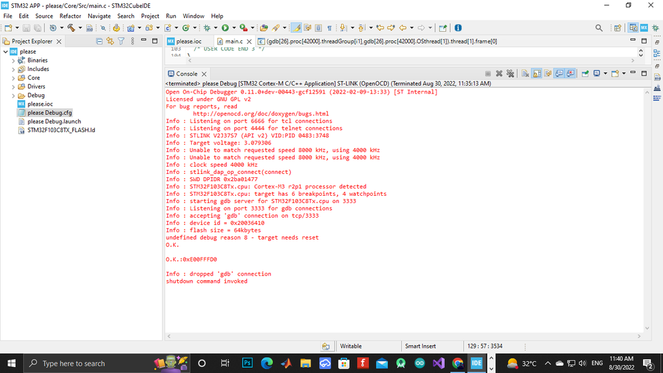Click the generate binary file icon
The height and width of the screenshot is (373, 663).
tap(89, 28)
